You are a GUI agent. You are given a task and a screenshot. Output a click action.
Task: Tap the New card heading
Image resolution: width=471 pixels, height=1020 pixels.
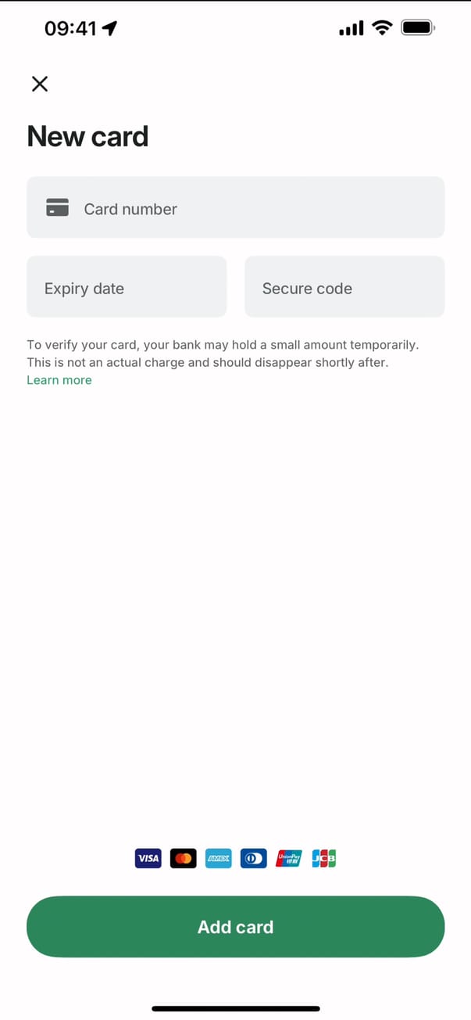click(87, 137)
